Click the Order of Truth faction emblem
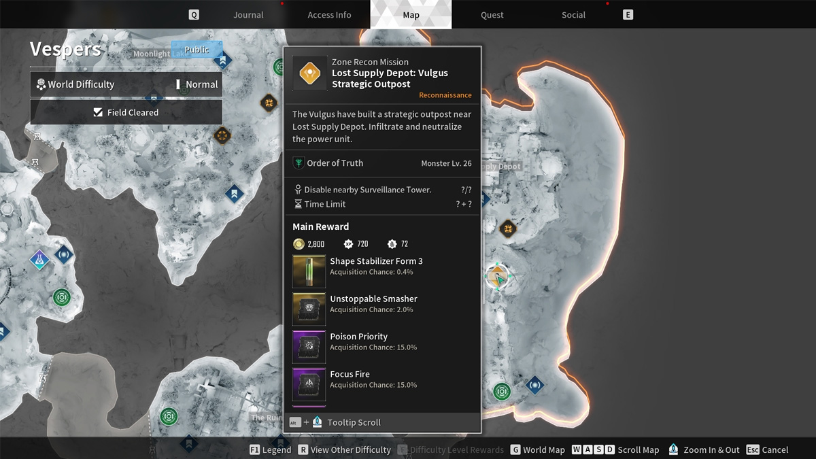The image size is (816, 459). (299, 163)
